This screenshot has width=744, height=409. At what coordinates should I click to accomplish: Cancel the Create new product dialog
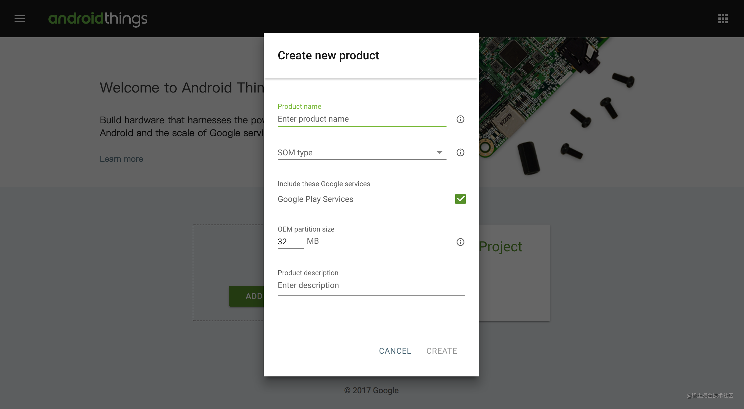click(395, 351)
